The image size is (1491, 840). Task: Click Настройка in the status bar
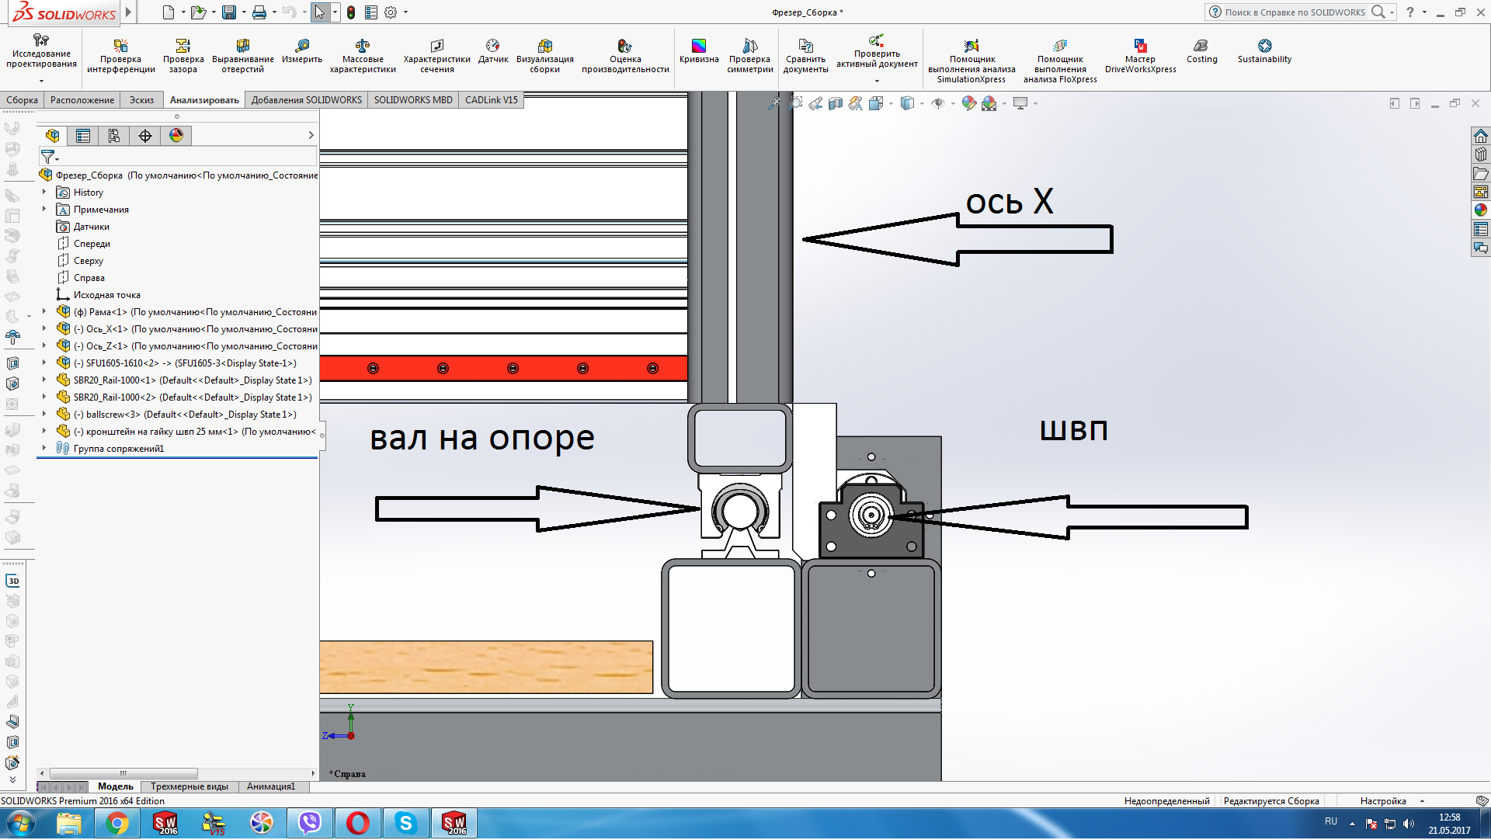click(1382, 801)
